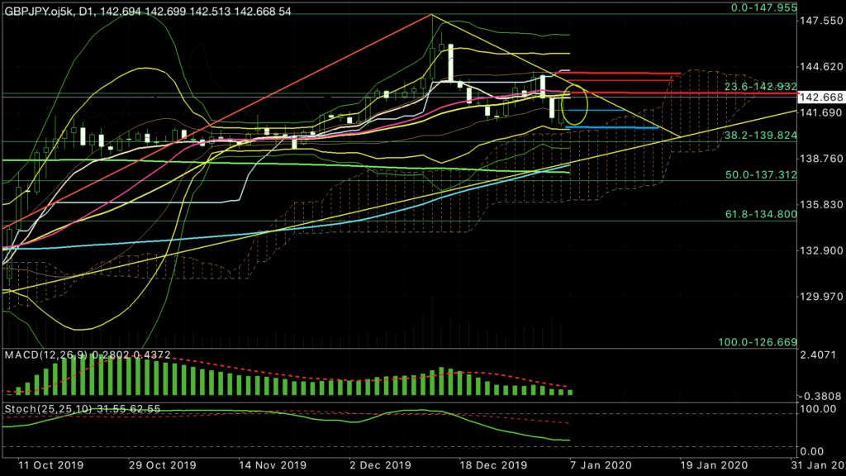The height and width of the screenshot is (476, 846).
Task: Select the 2 Dec 2019 date label
Action: (380, 465)
